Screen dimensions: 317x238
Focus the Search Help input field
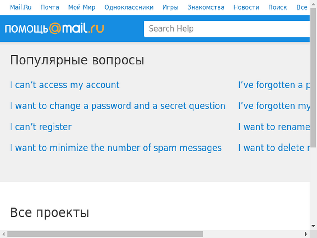pos(226,29)
